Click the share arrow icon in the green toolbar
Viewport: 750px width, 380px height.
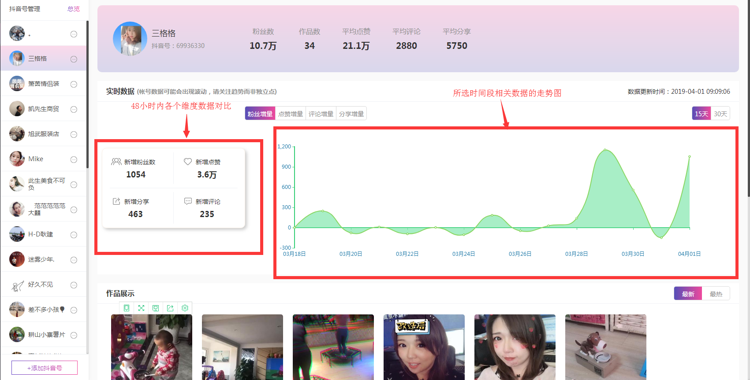click(170, 308)
